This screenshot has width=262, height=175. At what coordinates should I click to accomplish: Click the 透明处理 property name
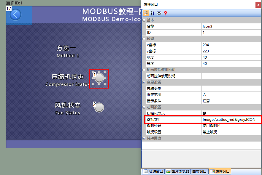click(x=154, y=126)
